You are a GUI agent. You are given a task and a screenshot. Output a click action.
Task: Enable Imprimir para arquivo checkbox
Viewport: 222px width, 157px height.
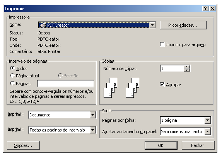point(162,44)
